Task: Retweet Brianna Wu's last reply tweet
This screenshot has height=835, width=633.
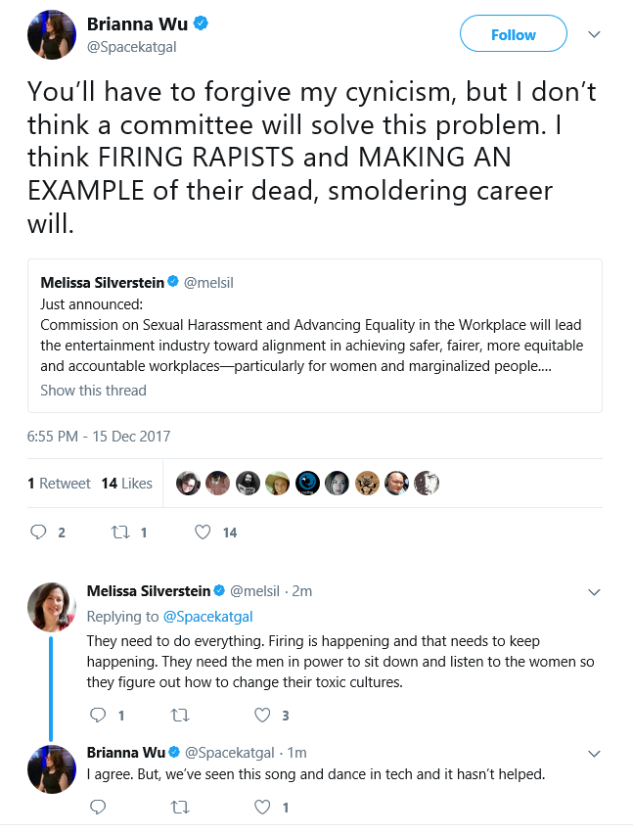Action: [x=180, y=808]
